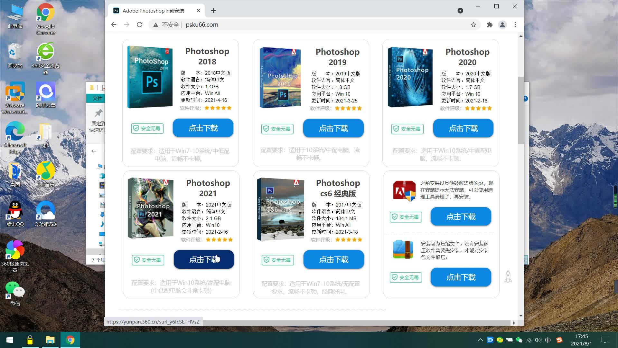Viewport: 618px width, 348px height.
Task: Open the Photoshop CS6 box cover image
Action: (x=280, y=209)
